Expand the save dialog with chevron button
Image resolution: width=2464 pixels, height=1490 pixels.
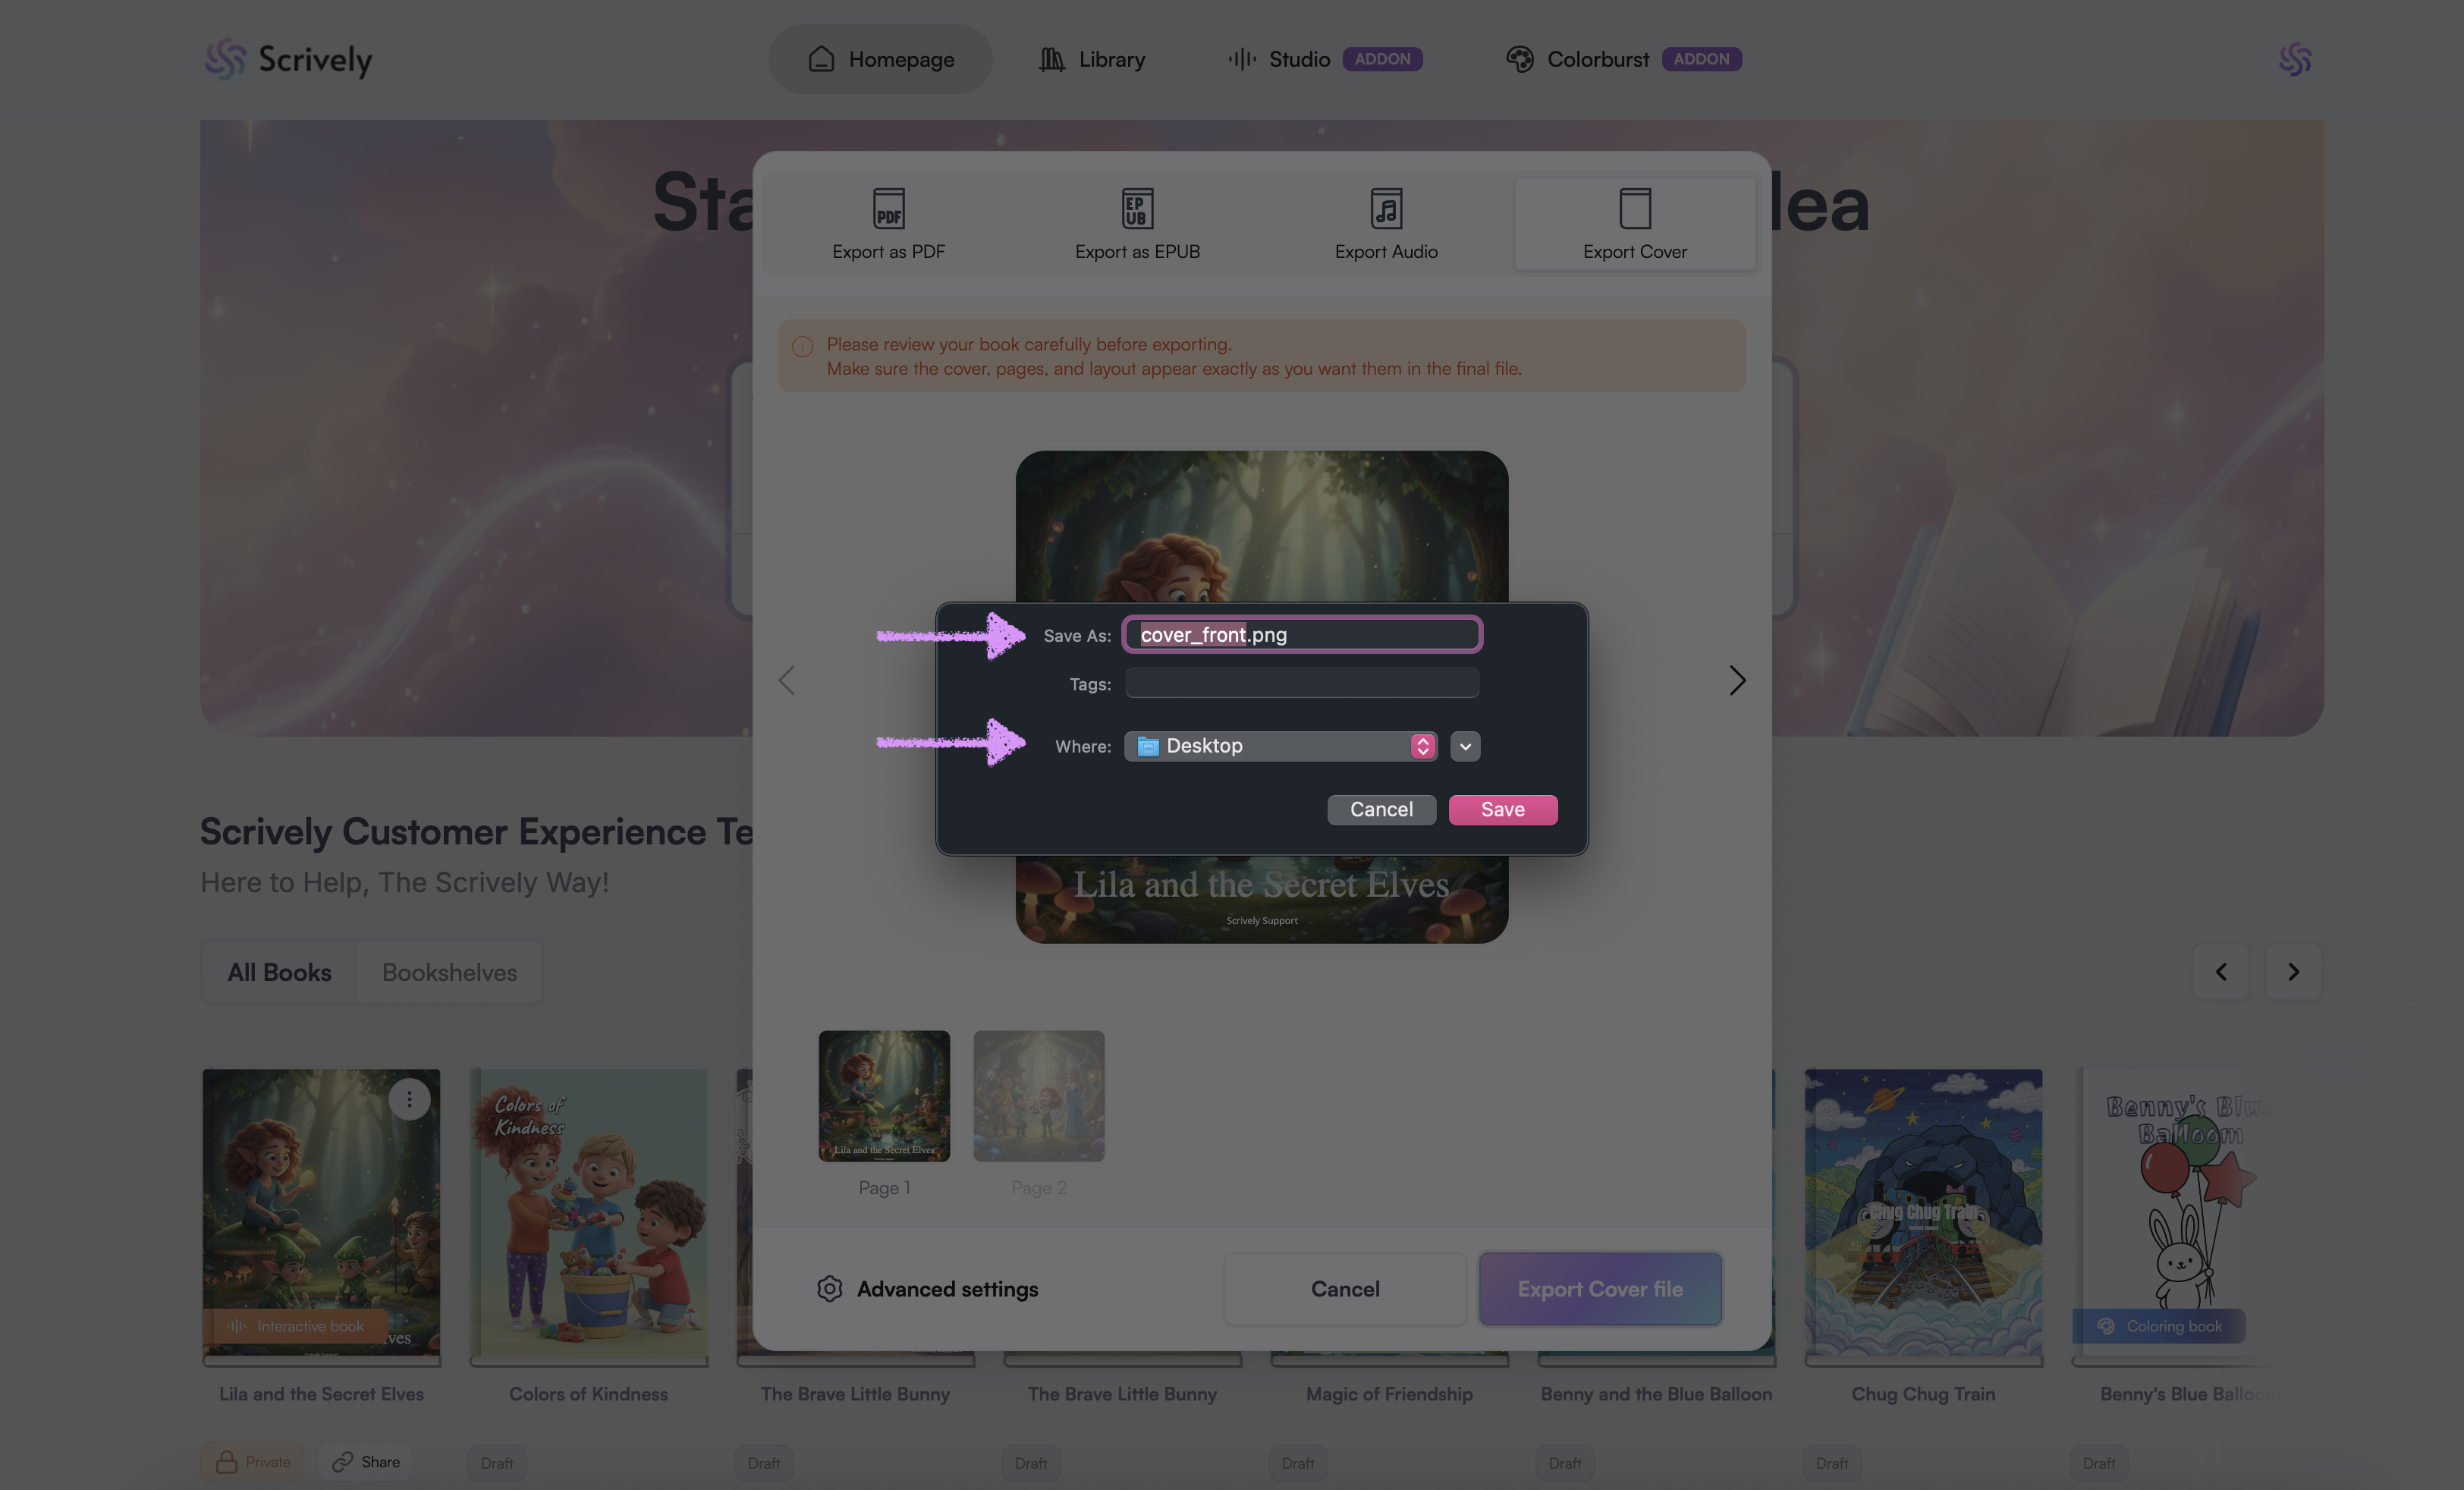point(1465,746)
